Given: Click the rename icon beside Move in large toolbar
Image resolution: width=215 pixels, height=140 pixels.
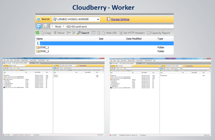Looking at the screenshot, I should pyautogui.click(x=68, y=33).
